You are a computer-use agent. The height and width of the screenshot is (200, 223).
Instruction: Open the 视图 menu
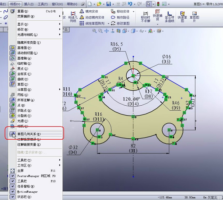[x=15, y=4]
